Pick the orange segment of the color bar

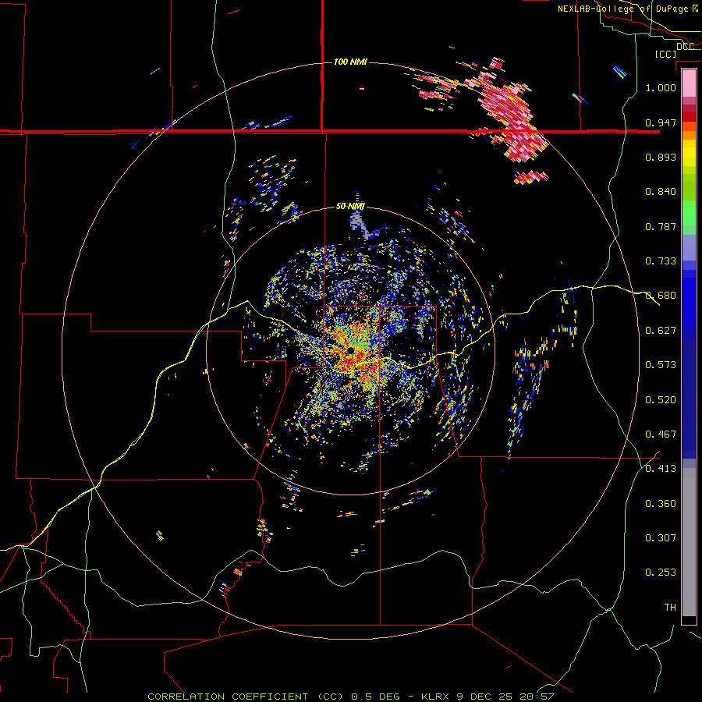coord(689,131)
